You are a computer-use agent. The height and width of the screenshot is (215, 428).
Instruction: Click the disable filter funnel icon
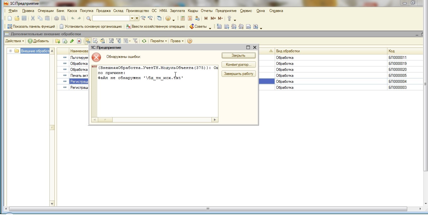(x=135, y=41)
